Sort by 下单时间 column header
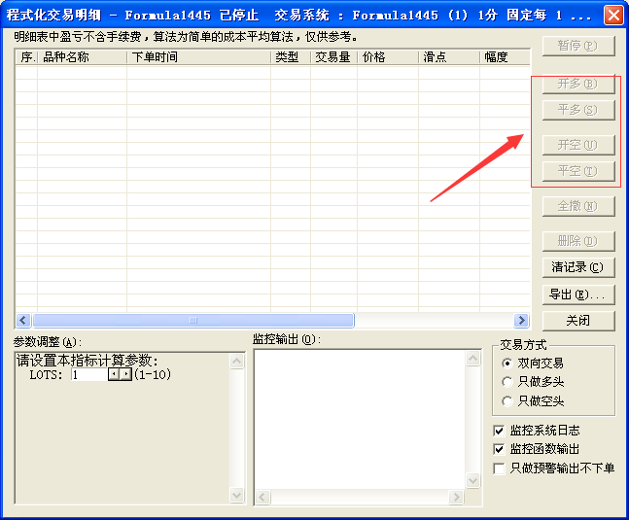Image resolution: width=629 pixels, height=520 pixels. (x=199, y=57)
